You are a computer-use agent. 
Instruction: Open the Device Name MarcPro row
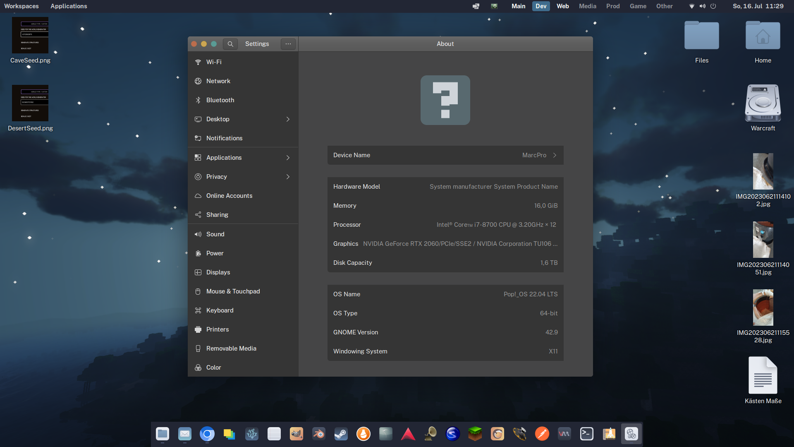[445, 155]
